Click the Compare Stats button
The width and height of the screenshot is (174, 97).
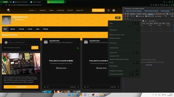click(21, 87)
